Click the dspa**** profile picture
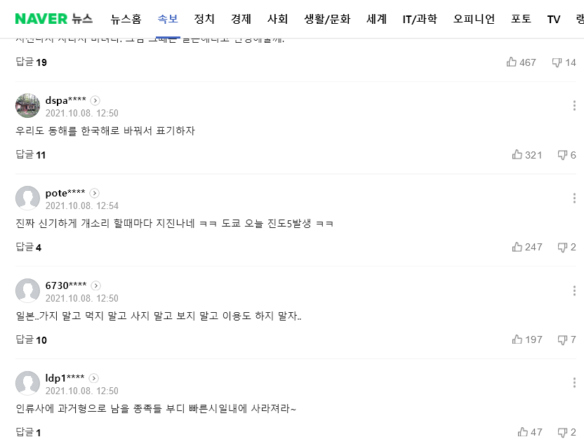Image resolution: width=584 pixels, height=444 pixels. click(27, 106)
